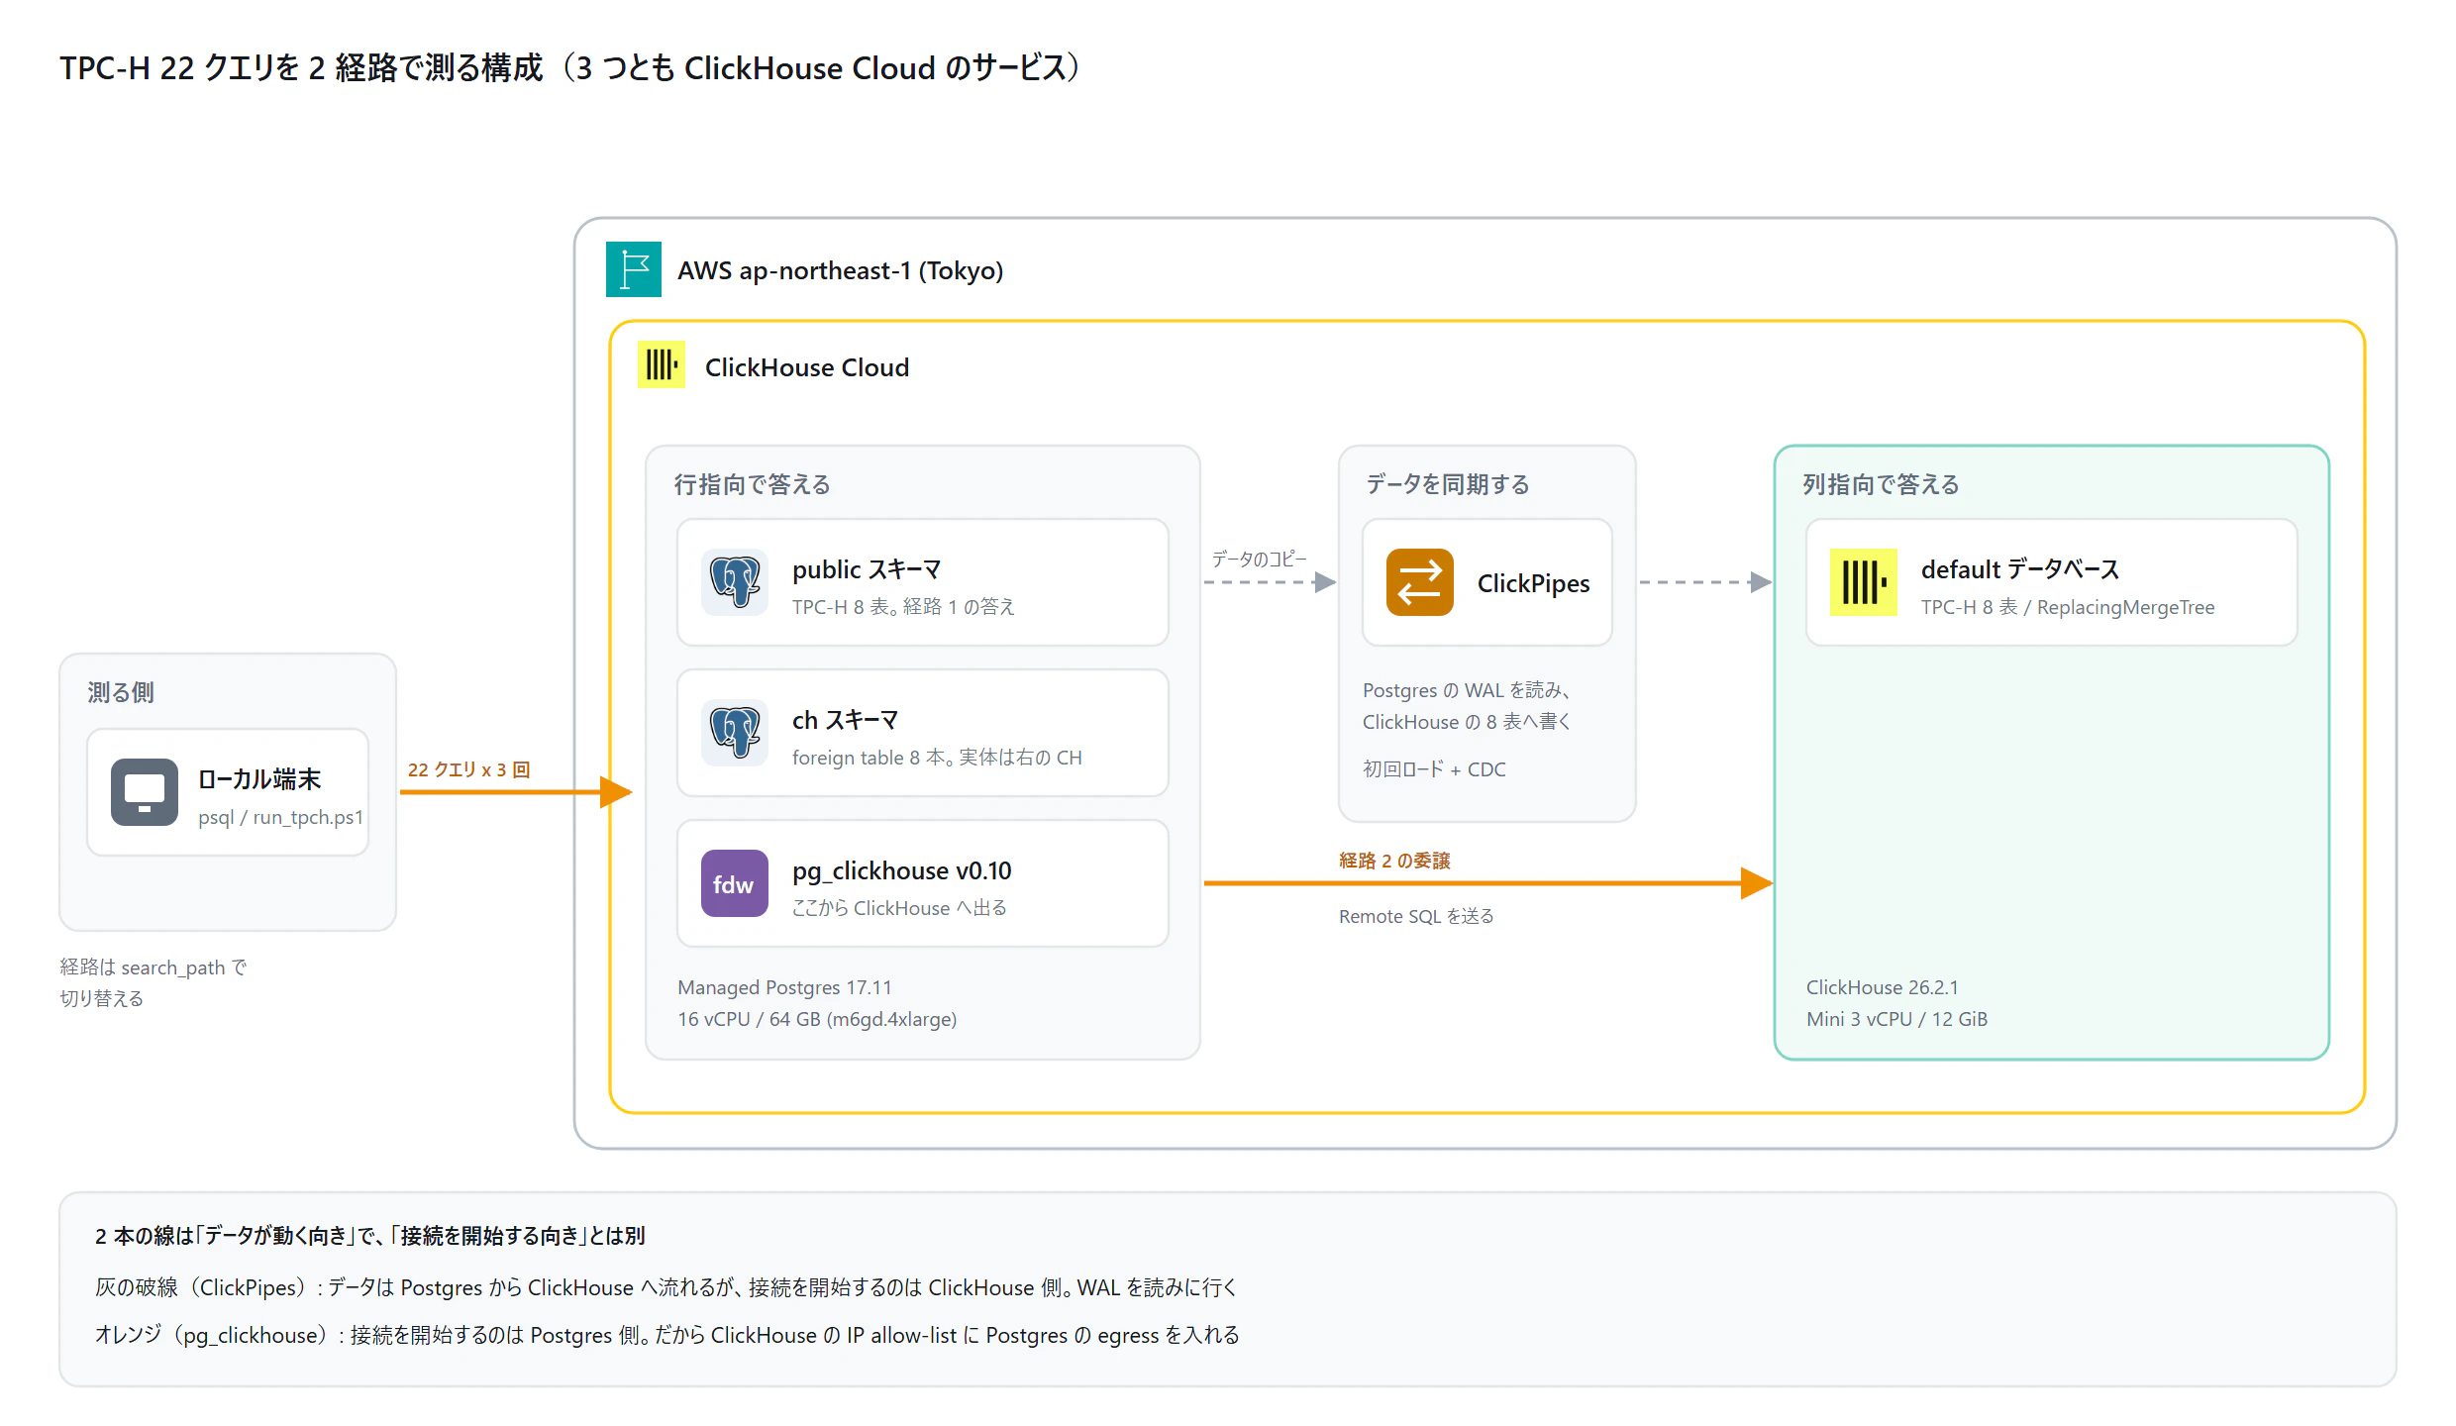Click the orange ClickPipes arrows icon

1420,582
